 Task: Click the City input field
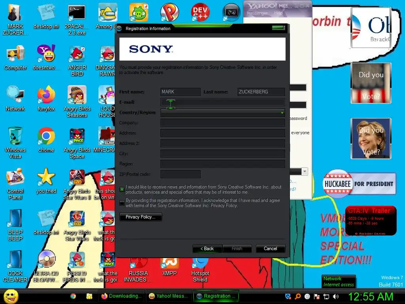pyautogui.click(x=223, y=154)
